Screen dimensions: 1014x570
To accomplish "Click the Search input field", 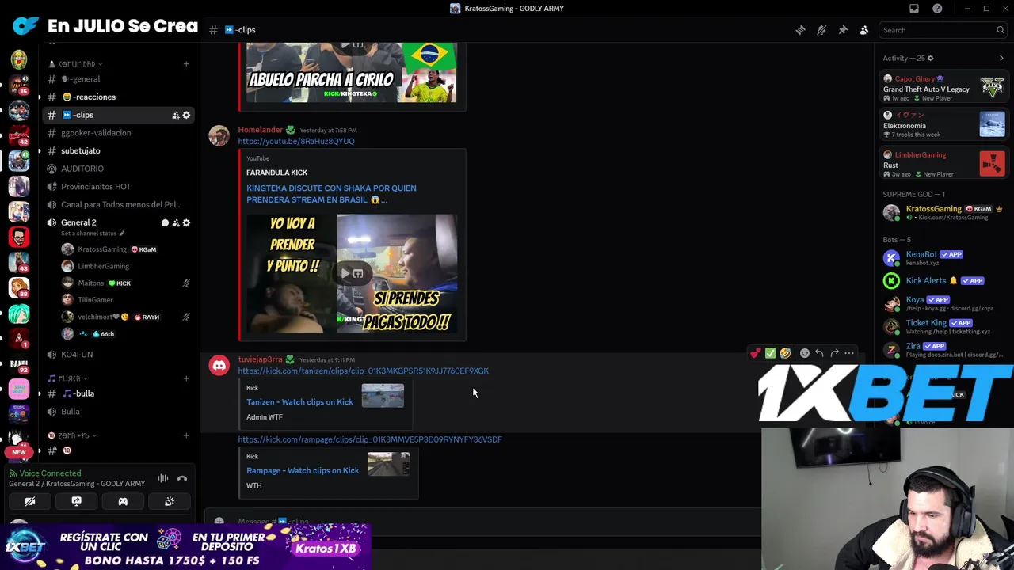I will point(943,30).
